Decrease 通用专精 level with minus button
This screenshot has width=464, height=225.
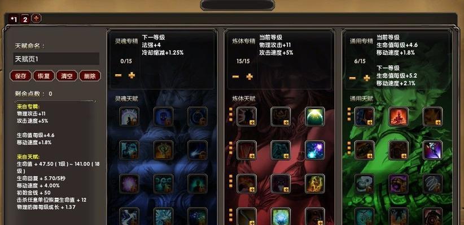click(x=352, y=78)
